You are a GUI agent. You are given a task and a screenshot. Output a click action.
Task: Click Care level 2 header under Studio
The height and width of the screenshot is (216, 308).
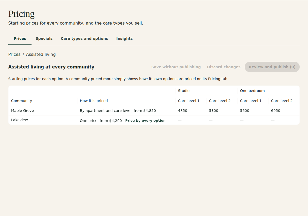tap(220, 101)
